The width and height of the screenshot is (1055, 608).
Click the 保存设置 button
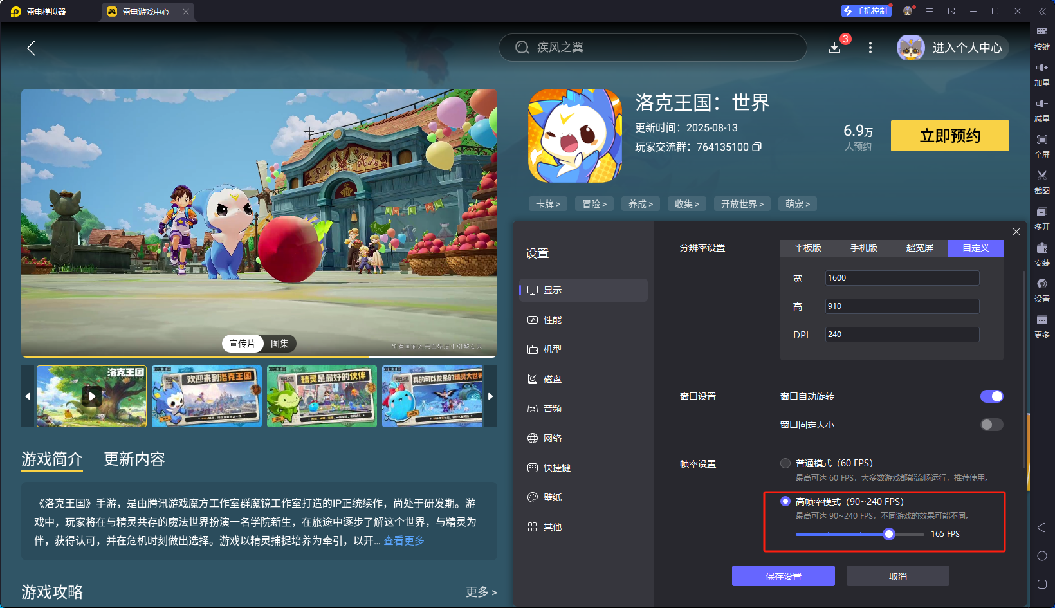point(783,576)
